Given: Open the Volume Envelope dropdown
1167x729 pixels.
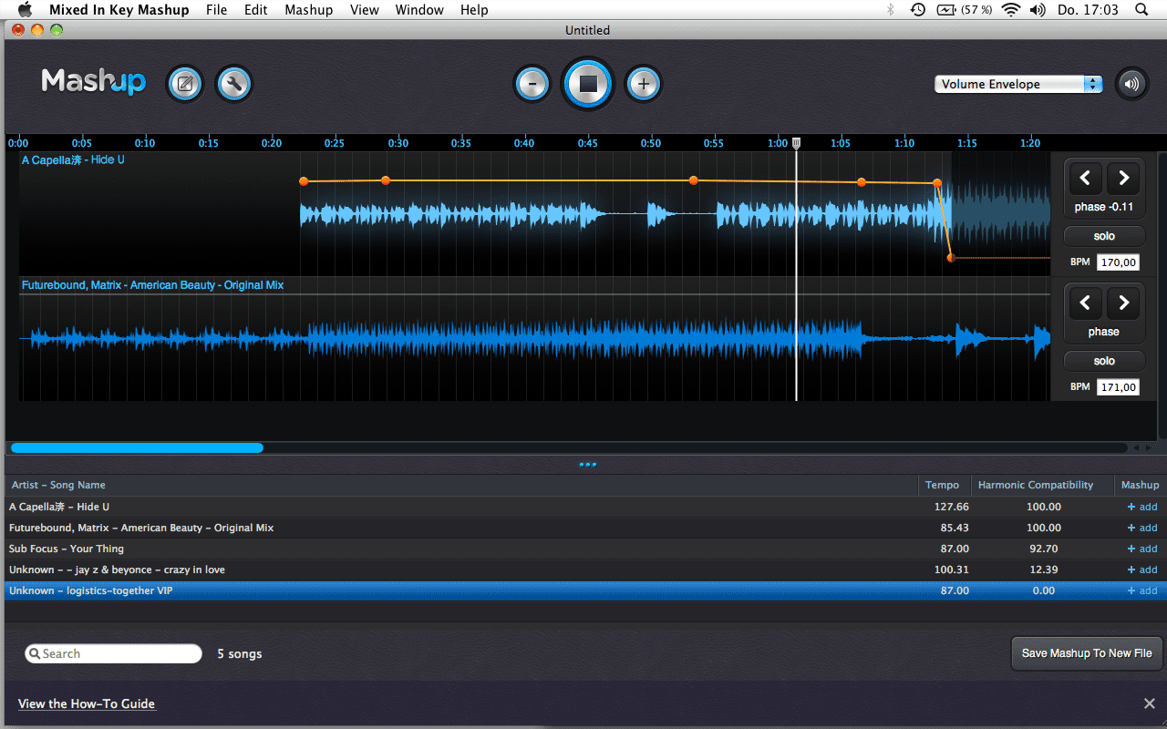Looking at the screenshot, I should (x=1017, y=84).
